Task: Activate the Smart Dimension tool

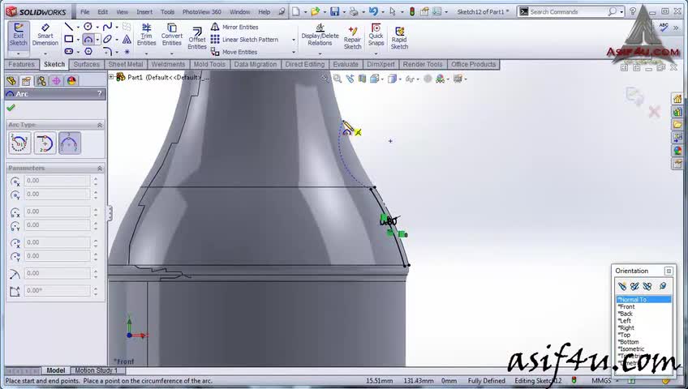Action: click(x=45, y=35)
